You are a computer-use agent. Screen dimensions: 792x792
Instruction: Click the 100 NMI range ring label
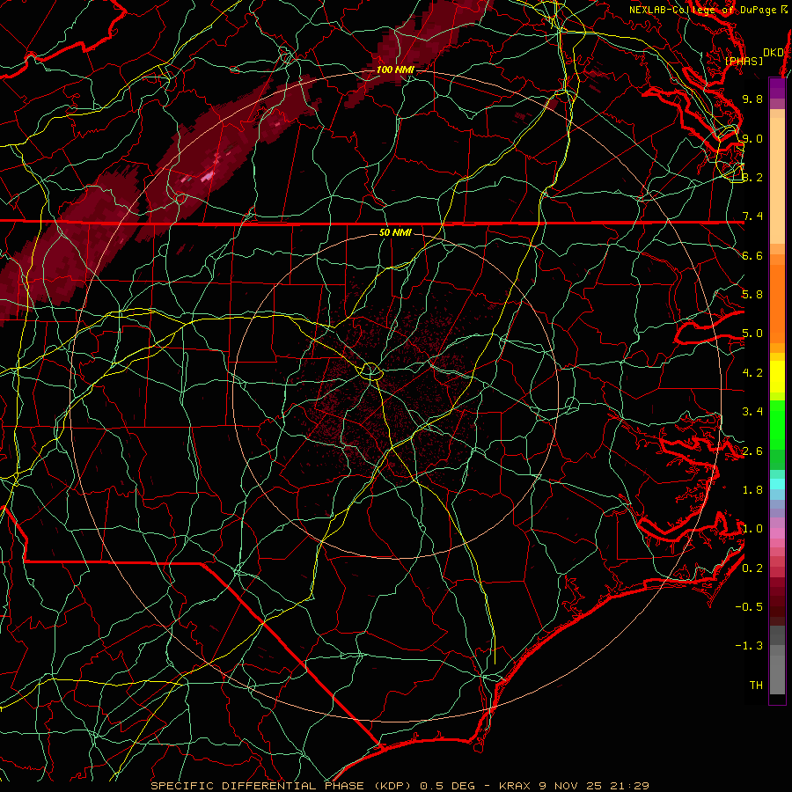tap(395, 70)
